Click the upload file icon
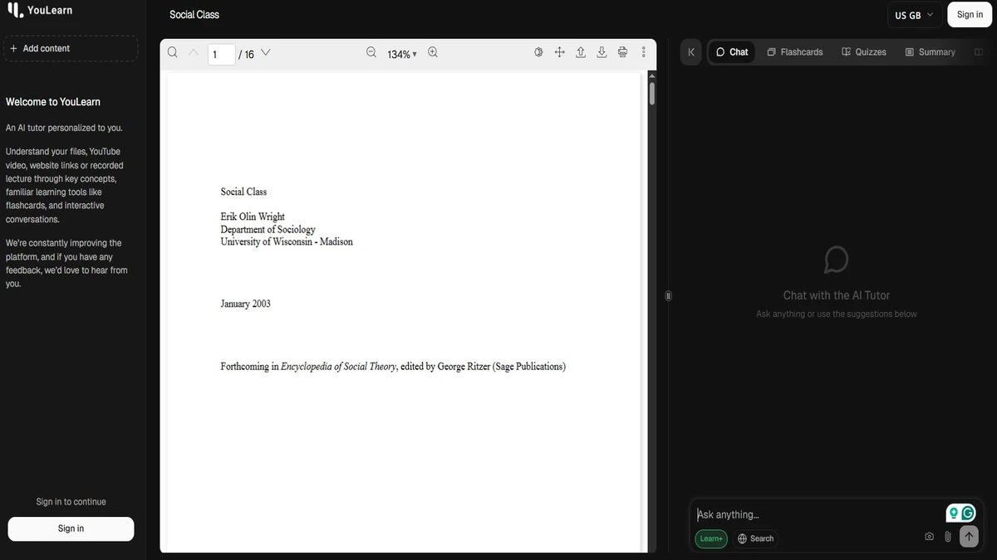Viewport: 997px width, 560px height. tap(581, 52)
